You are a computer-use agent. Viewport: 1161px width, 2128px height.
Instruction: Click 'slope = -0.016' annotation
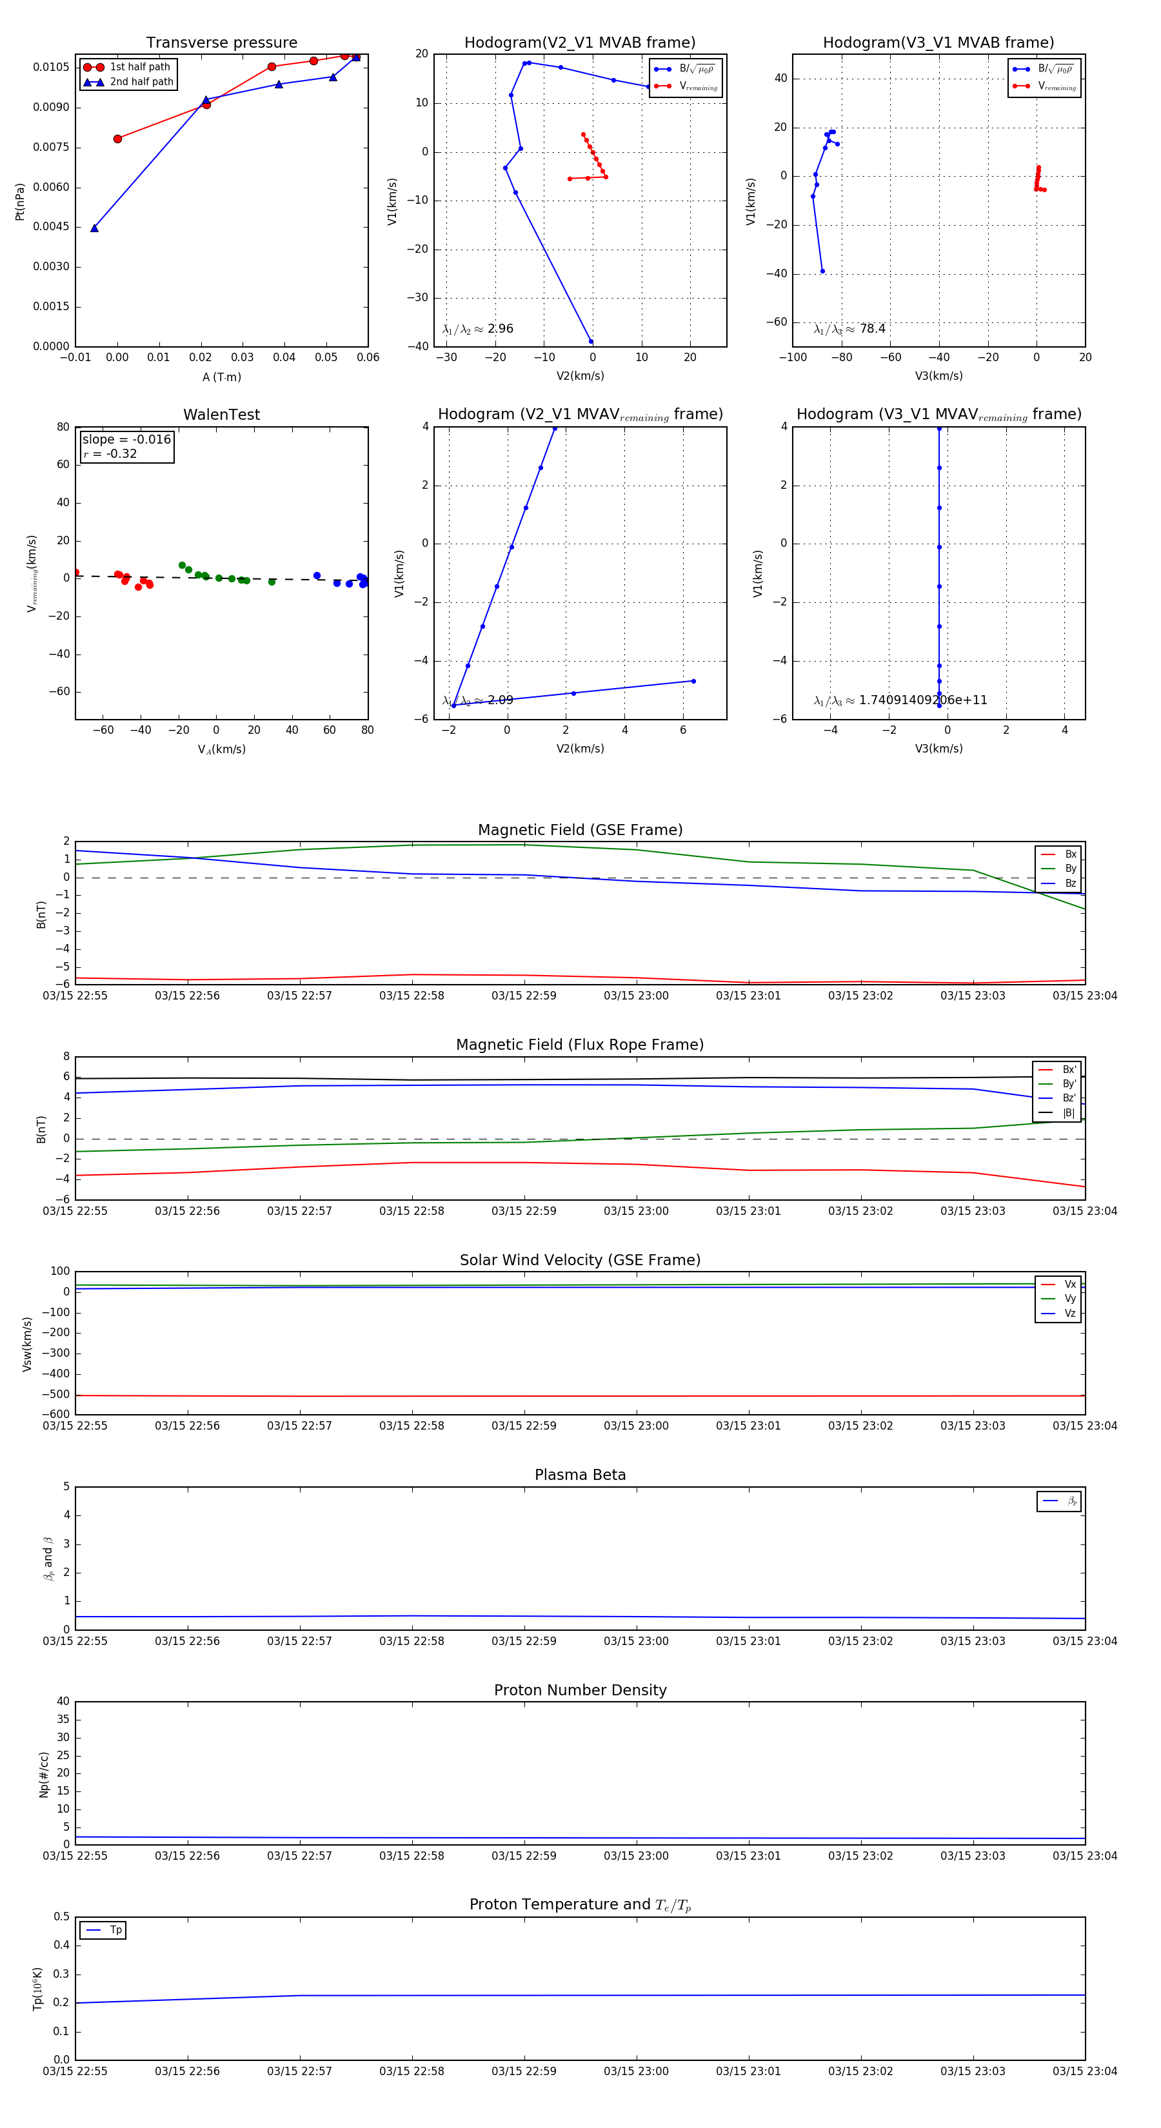click(x=126, y=440)
